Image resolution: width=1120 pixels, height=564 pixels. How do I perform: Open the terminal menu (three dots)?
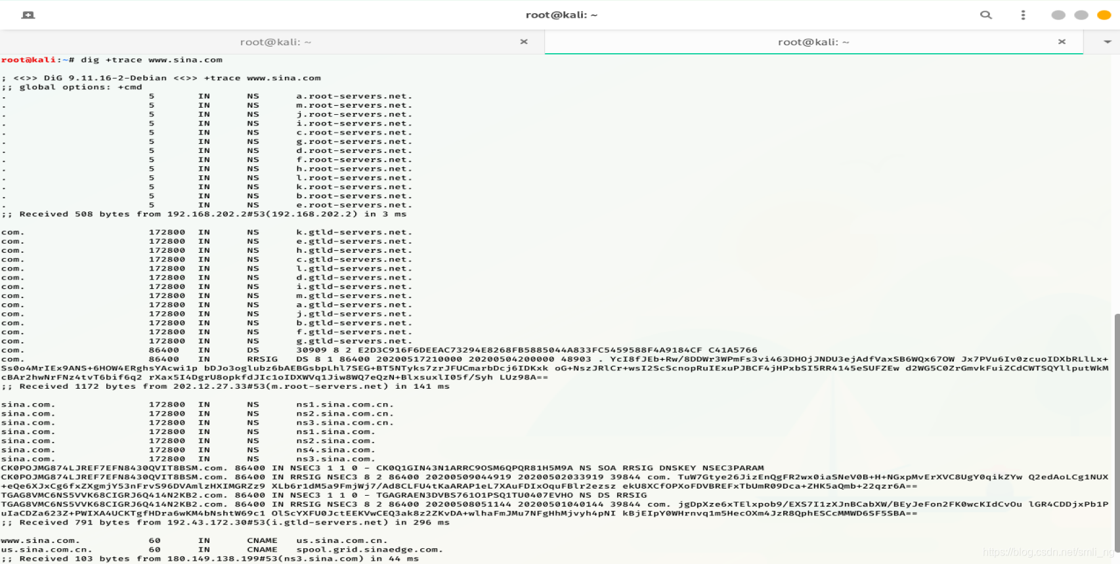pyautogui.click(x=1023, y=14)
